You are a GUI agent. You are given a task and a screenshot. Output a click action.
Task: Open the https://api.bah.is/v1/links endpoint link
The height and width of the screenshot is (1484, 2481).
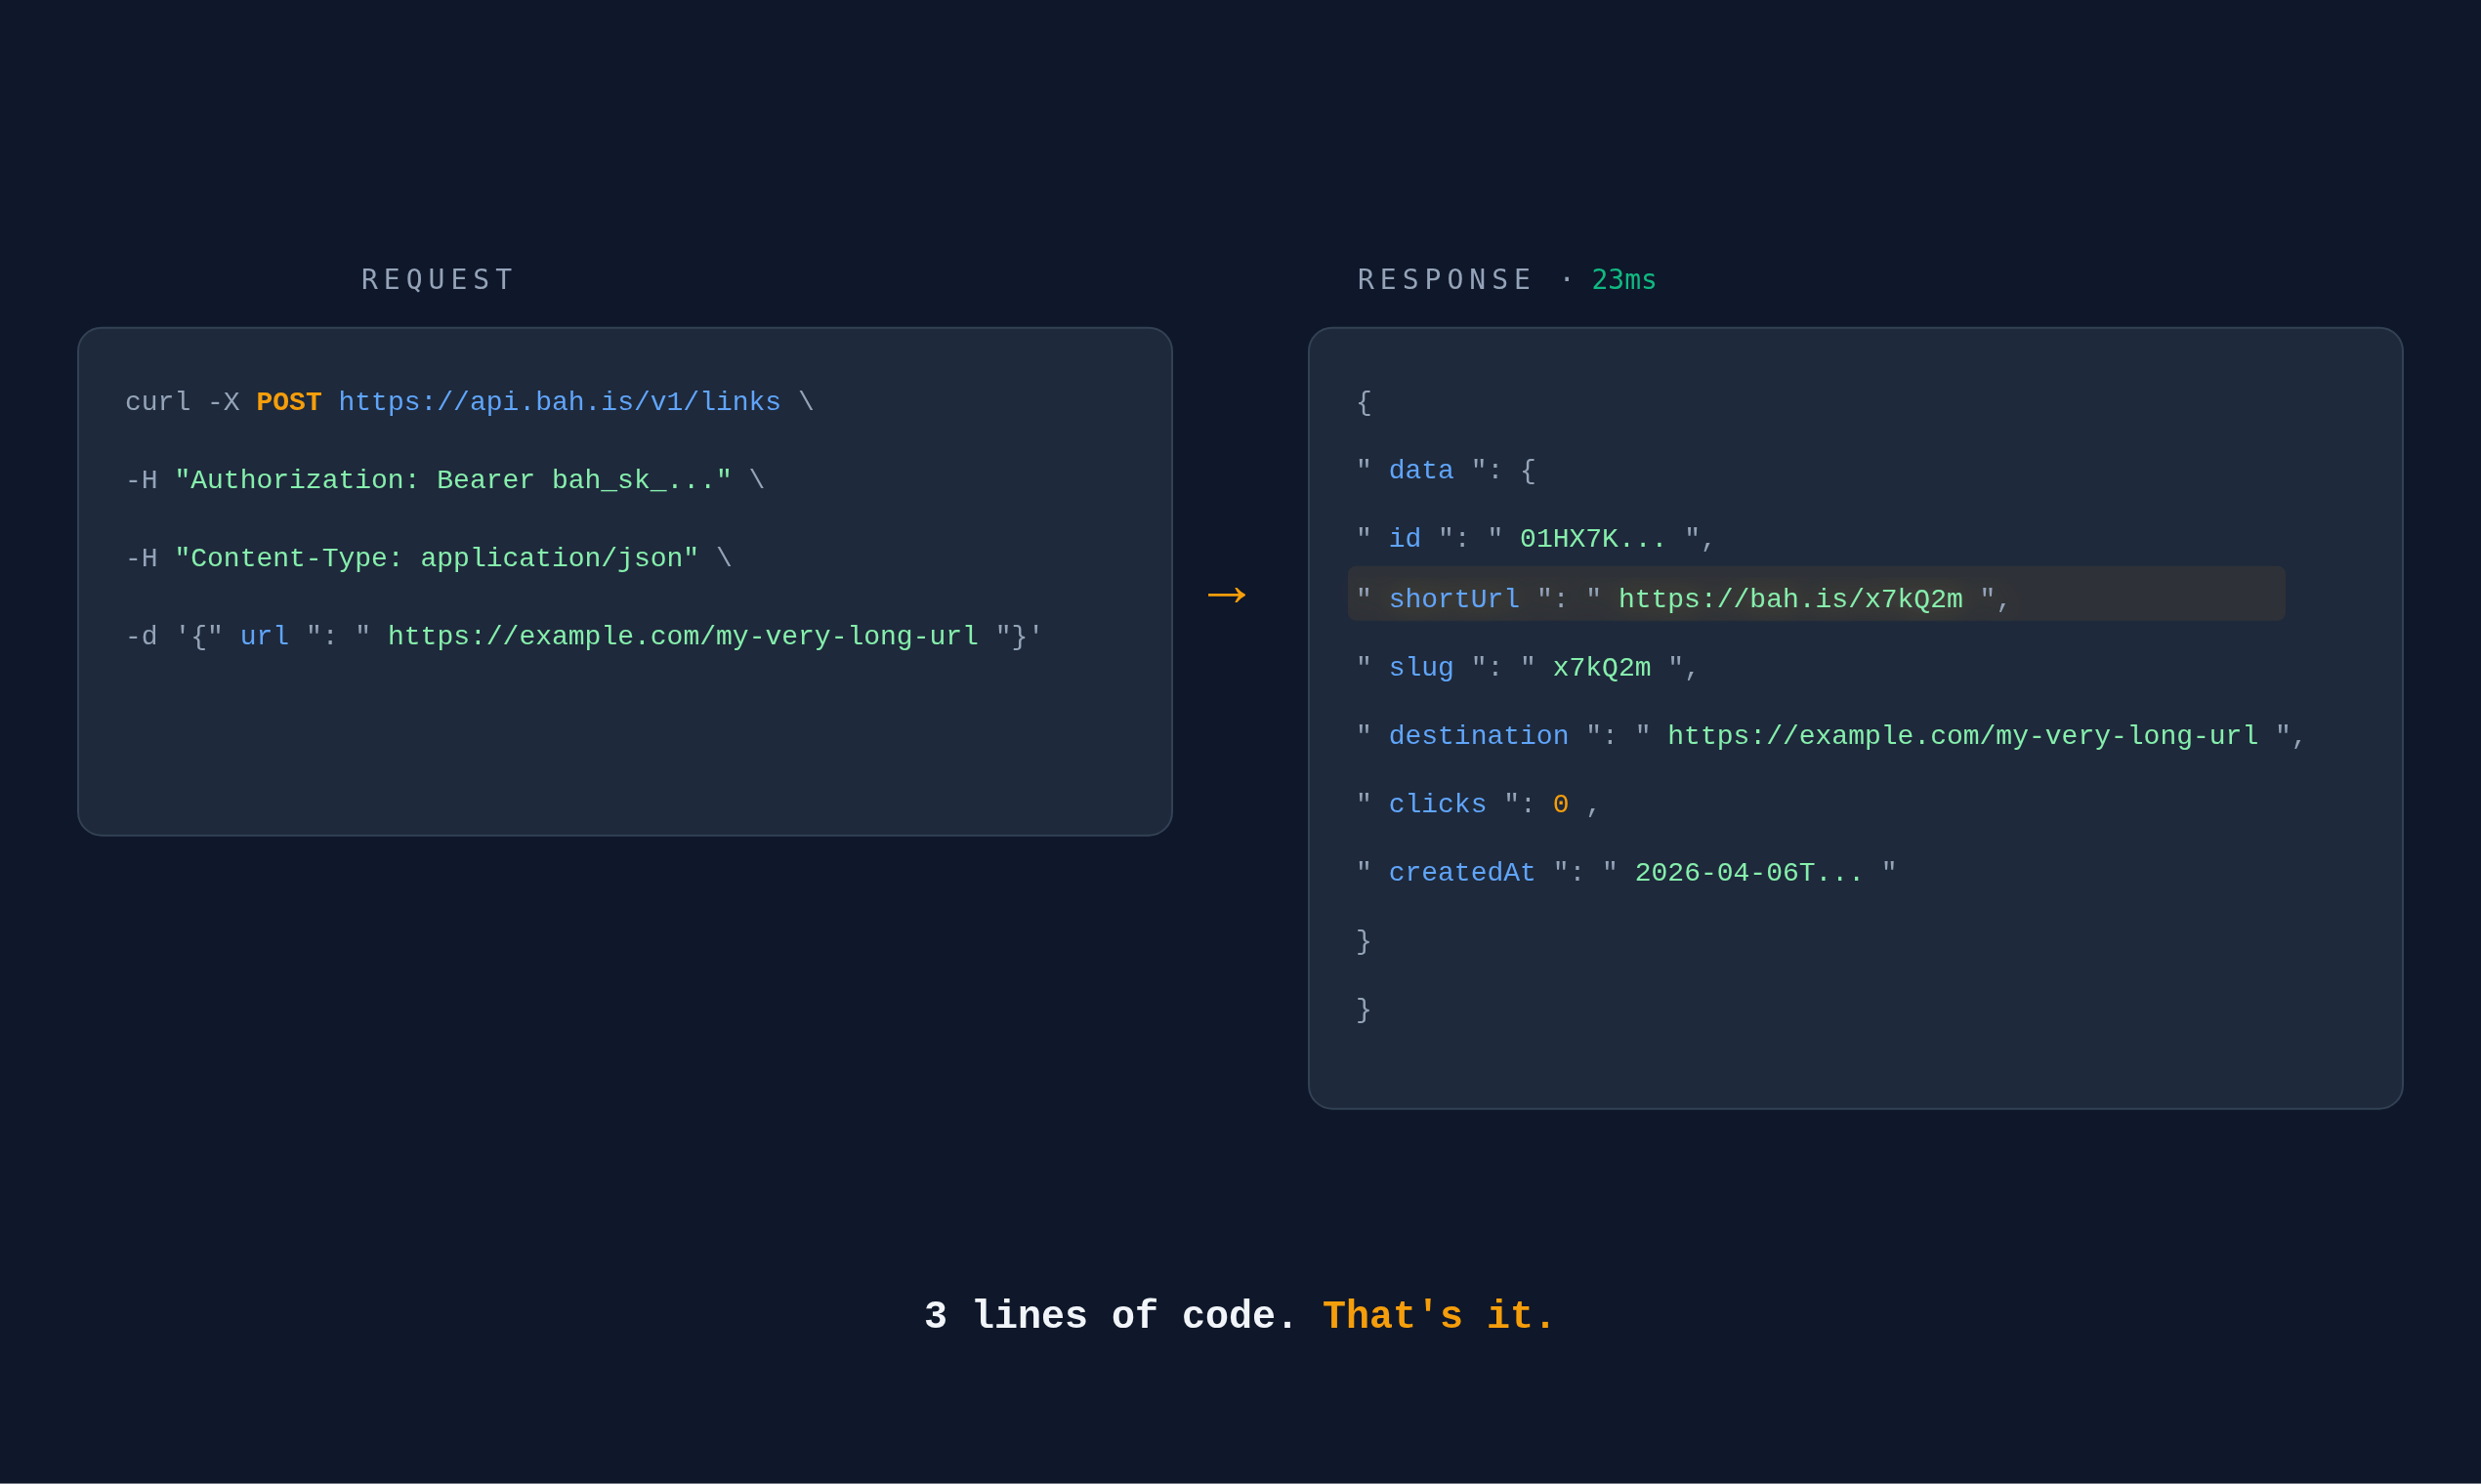click(x=560, y=401)
